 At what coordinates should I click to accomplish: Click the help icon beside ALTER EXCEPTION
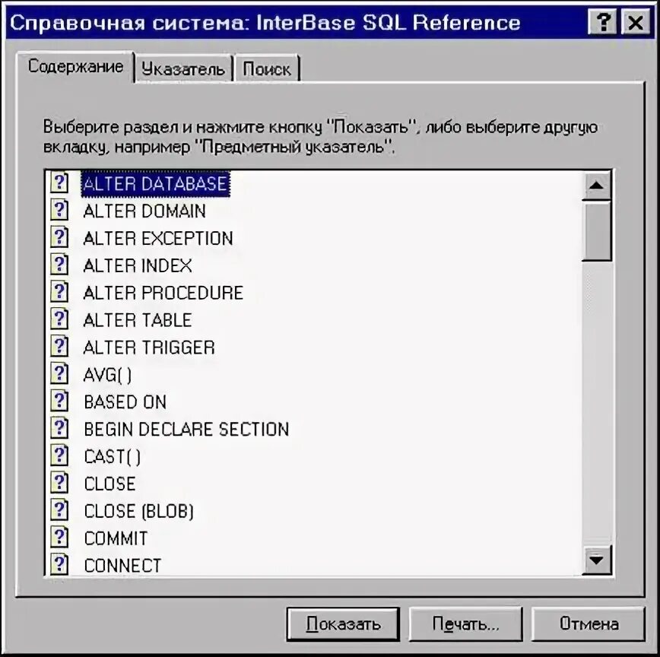click(59, 237)
